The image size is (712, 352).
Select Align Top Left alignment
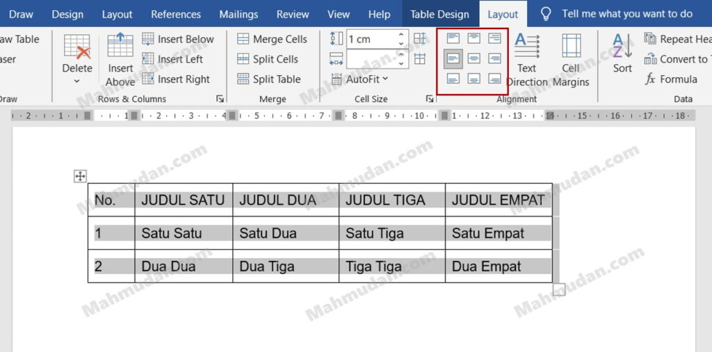coord(453,38)
